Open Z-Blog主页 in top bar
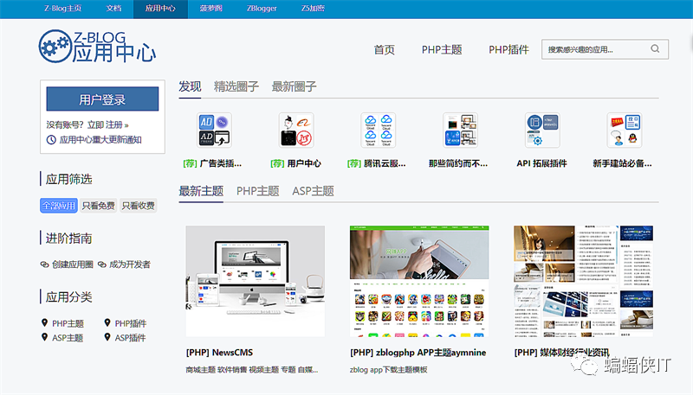 tap(62, 9)
